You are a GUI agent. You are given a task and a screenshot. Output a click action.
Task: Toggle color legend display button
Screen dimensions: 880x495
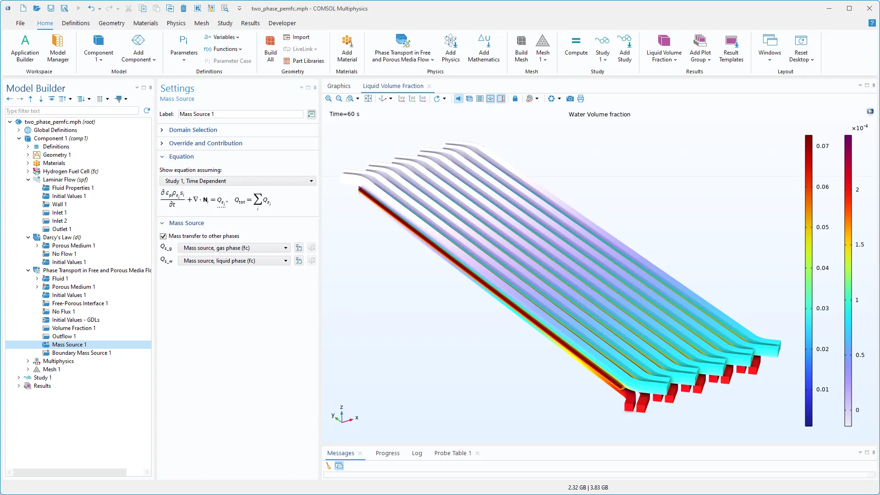point(501,99)
